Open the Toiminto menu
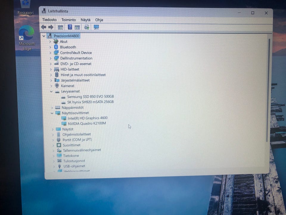The image size is (286, 215). click(69, 20)
